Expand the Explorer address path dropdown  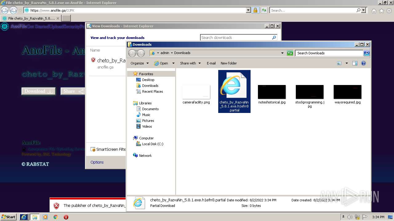click(282, 53)
